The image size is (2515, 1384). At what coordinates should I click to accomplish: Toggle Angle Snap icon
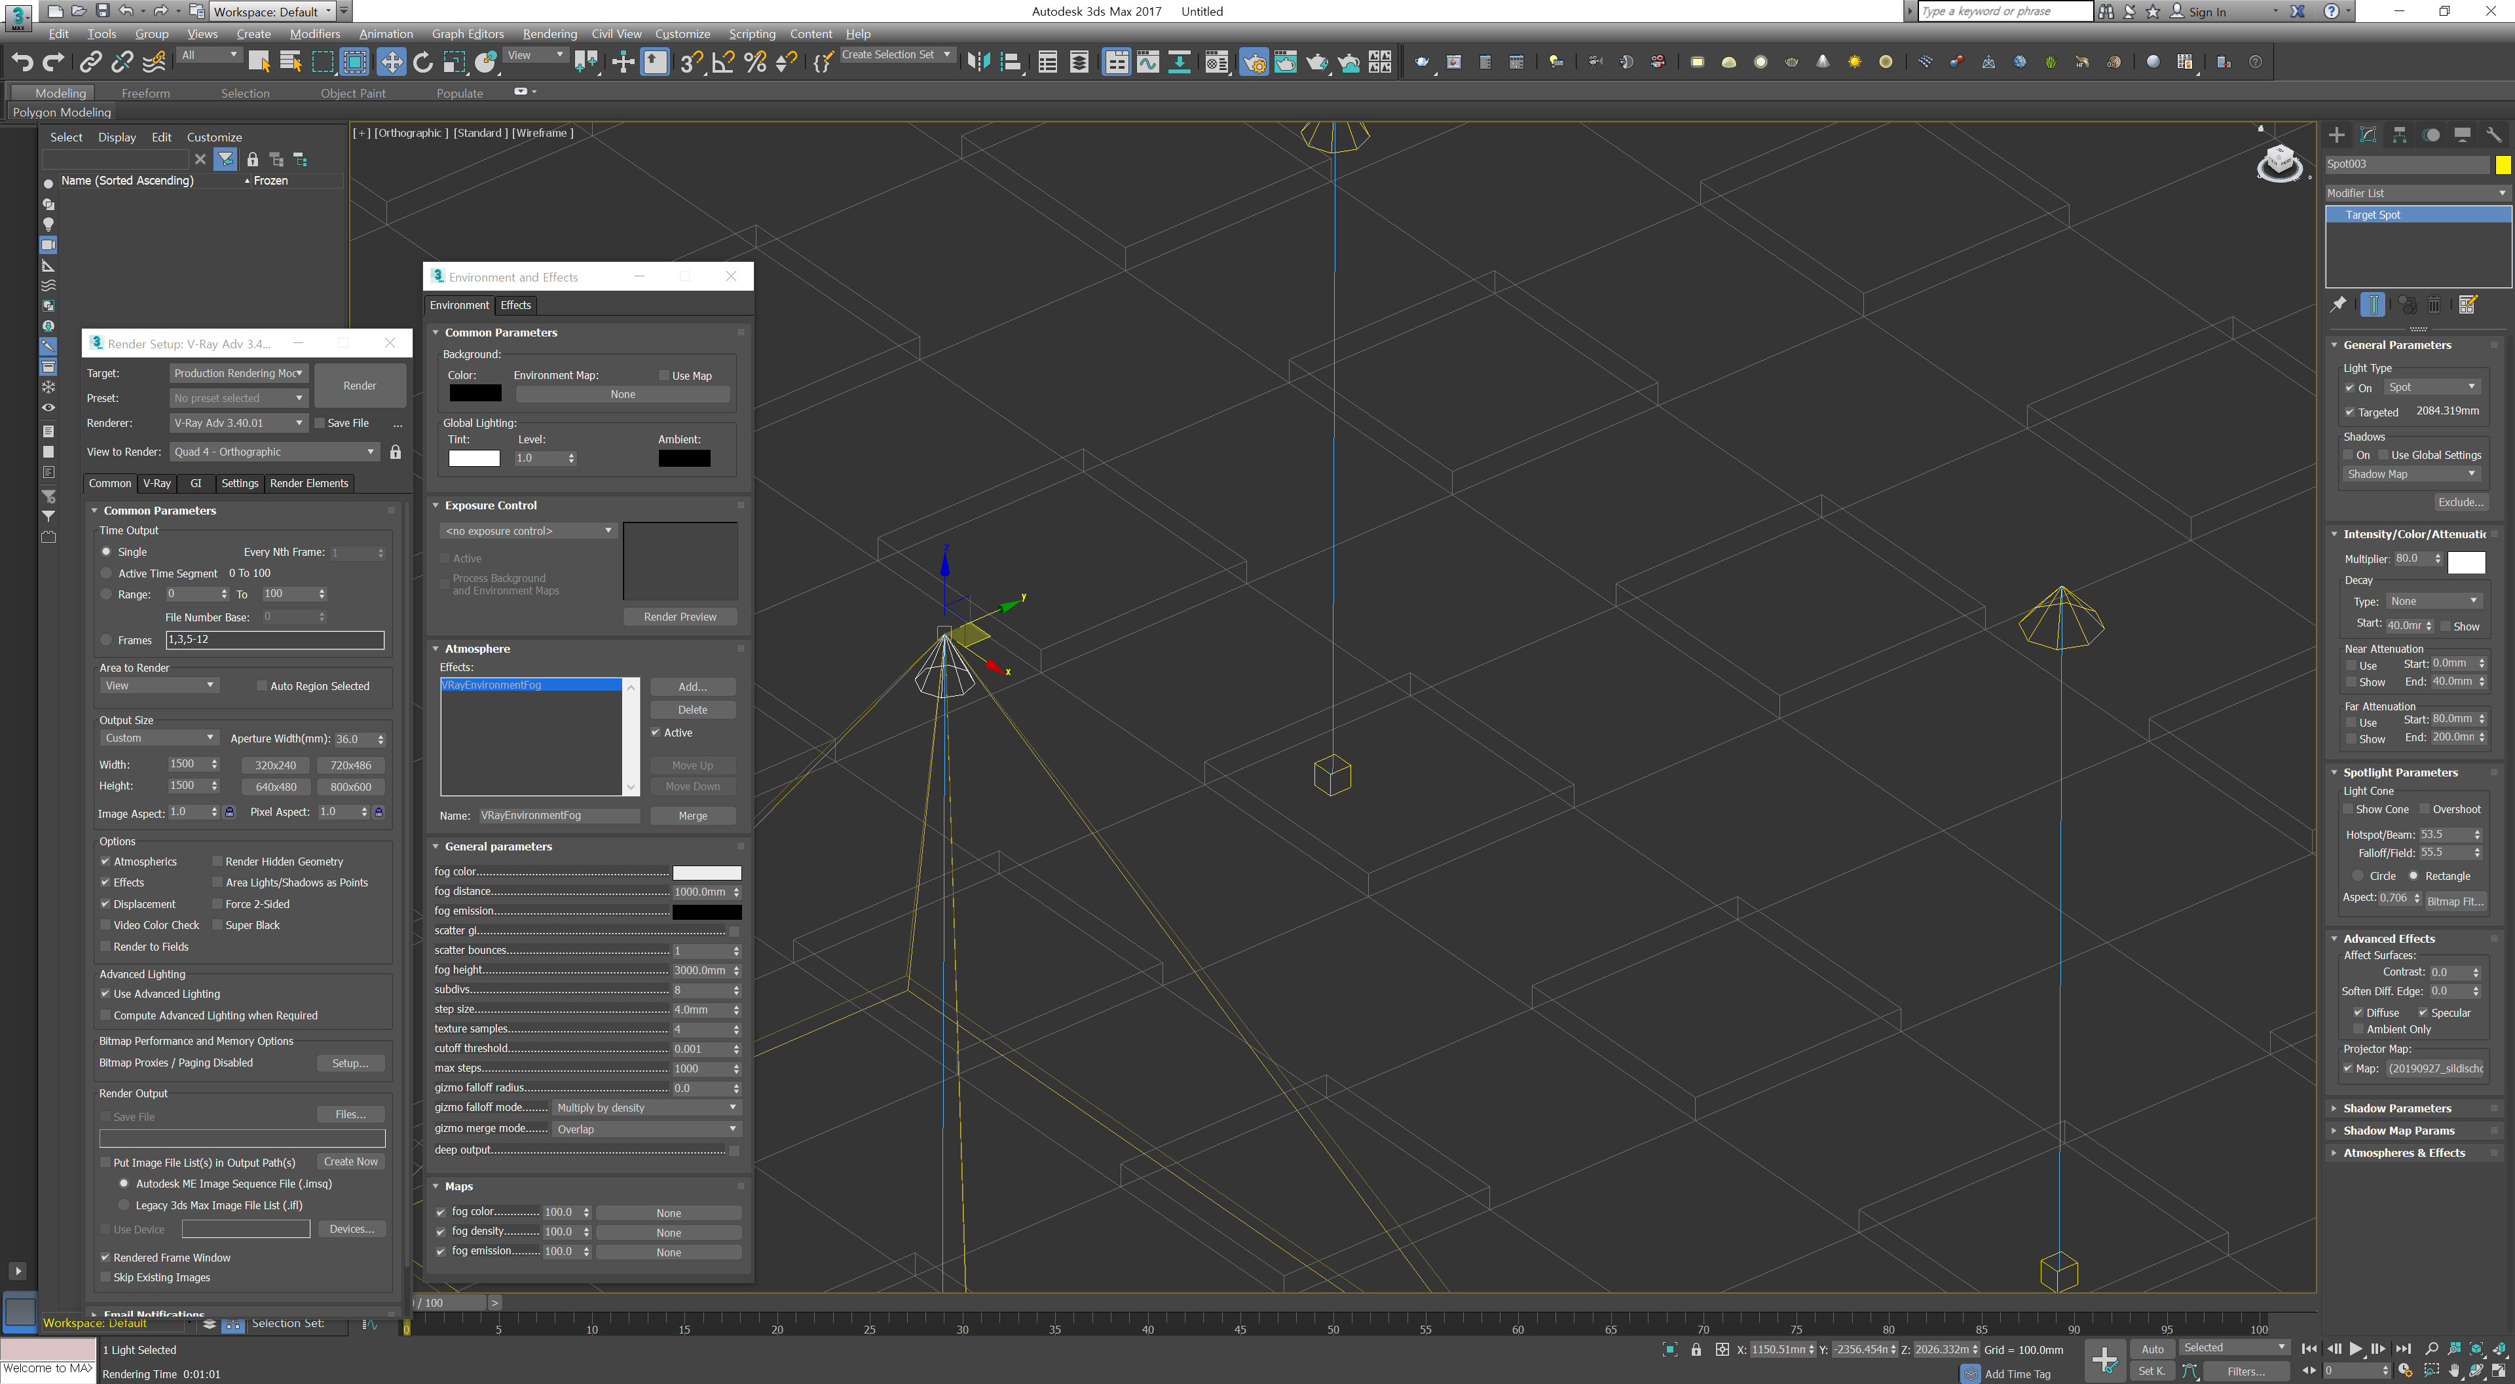point(724,62)
